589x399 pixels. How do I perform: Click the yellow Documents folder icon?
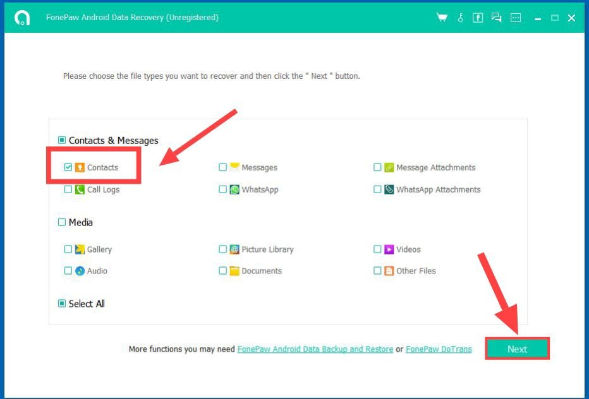[234, 271]
